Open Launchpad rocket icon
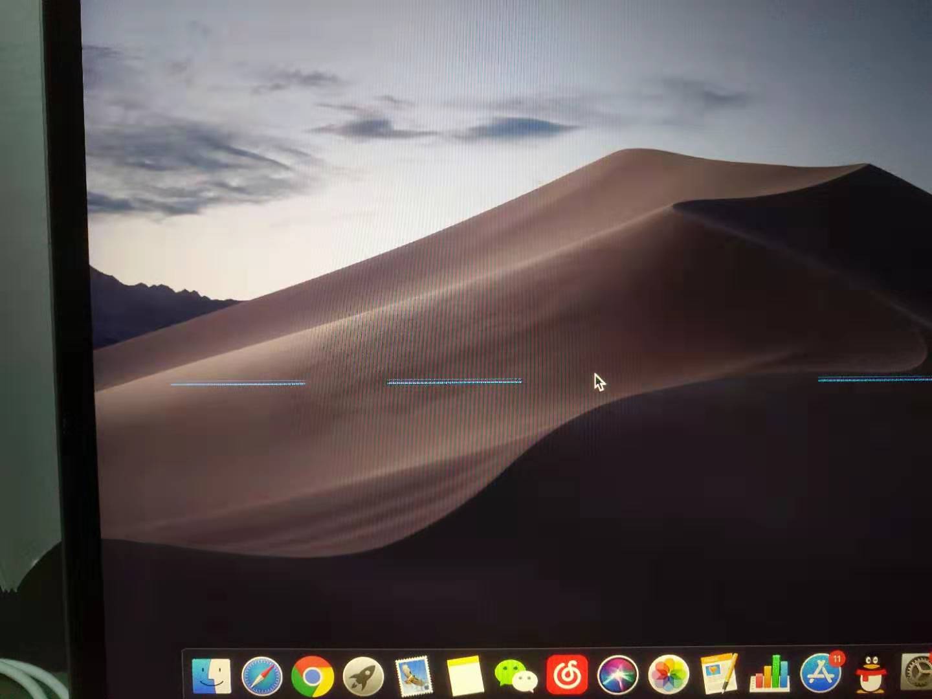Viewport: 932px width, 699px height. [x=363, y=676]
